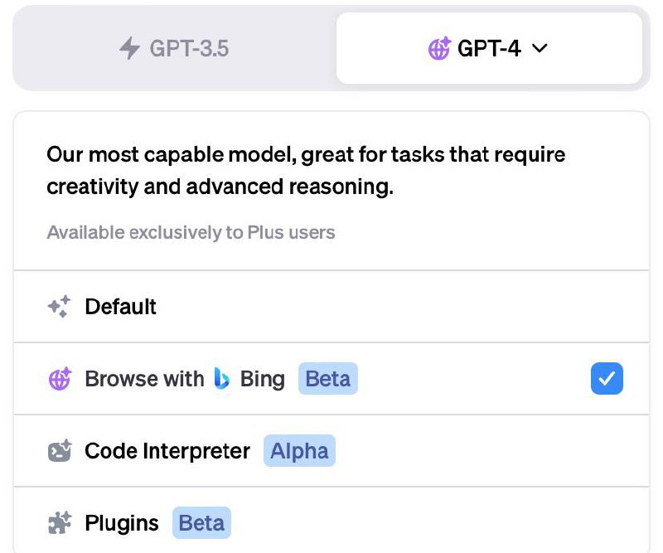Viewport: 663px width, 553px height.
Task: Select the Plugins option
Action: tap(122, 523)
